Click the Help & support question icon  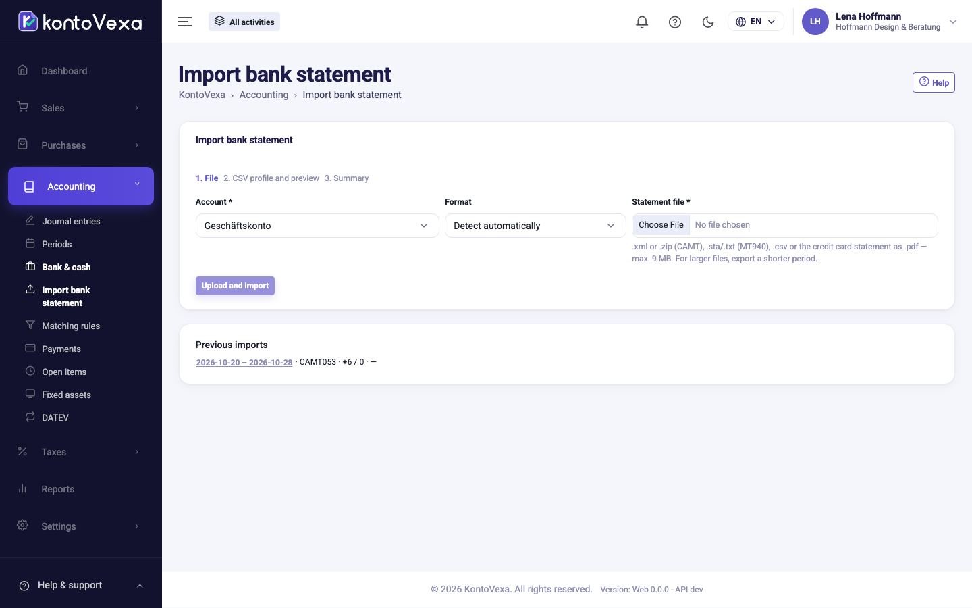[x=24, y=586]
